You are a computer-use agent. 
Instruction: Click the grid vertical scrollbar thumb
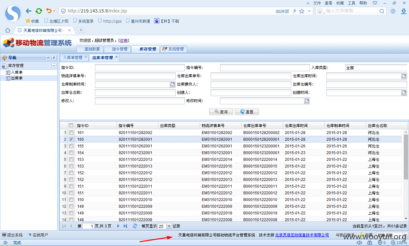tap(406, 157)
